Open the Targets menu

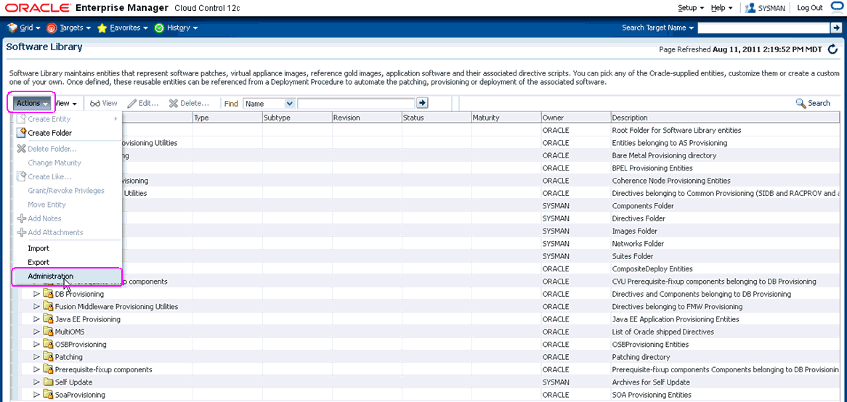pyautogui.click(x=69, y=28)
